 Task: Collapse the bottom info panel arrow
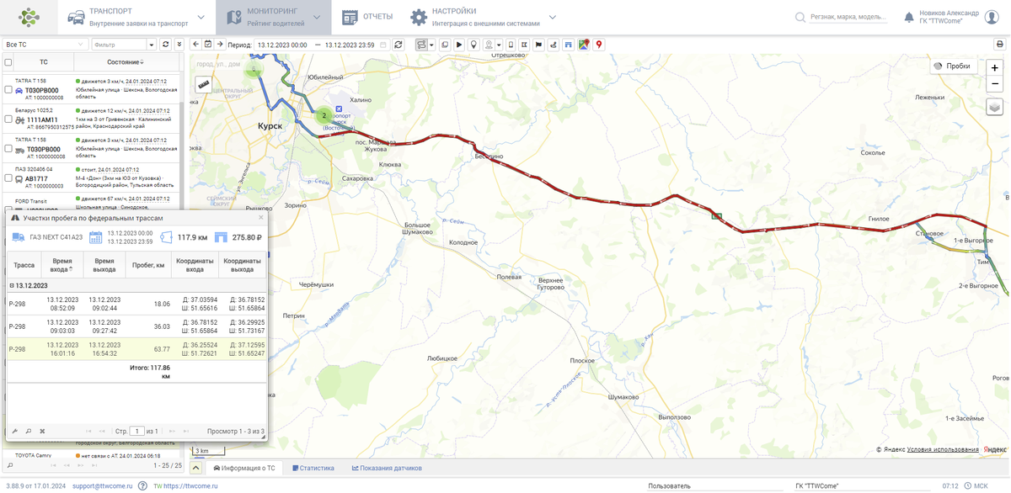(x=195, y=468)
